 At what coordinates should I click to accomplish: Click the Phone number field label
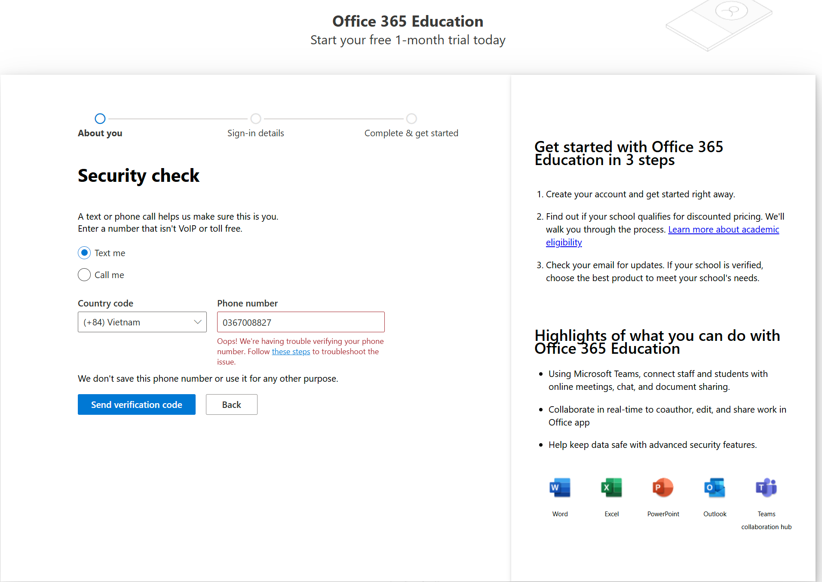(x=247, y=303)
